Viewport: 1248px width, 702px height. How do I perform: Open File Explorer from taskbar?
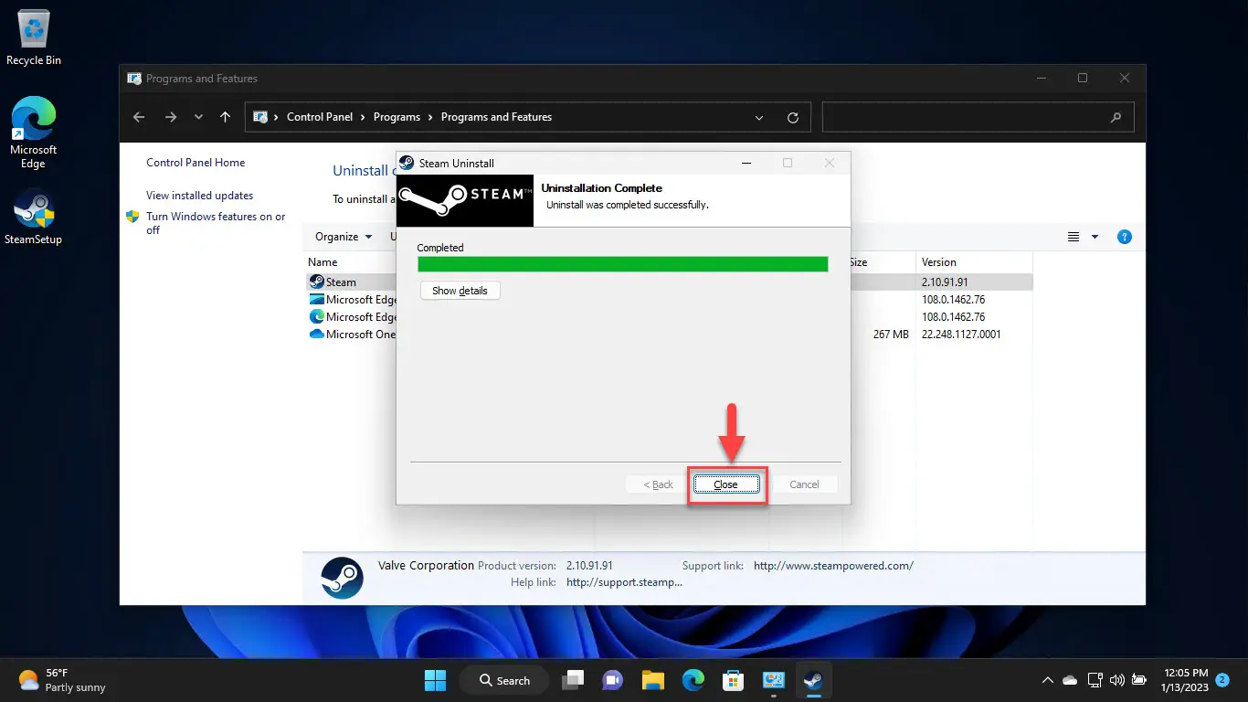(x=652, y=680)
